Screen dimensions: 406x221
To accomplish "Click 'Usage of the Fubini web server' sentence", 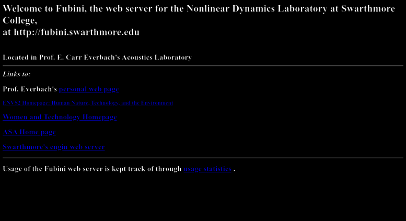I will pos(92,169).
